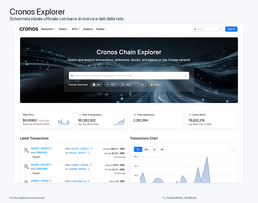
Task: Click the Total Addresses wallet icon
Action: [x=135, y=115]
